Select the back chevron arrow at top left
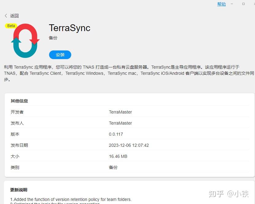Image resolution: width=255 pixels, height=204 pixels. 6,15
